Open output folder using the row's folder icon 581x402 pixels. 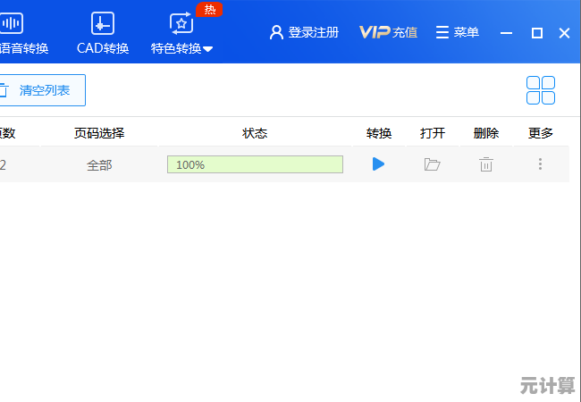pyautogui.click(x=433, y=164)
